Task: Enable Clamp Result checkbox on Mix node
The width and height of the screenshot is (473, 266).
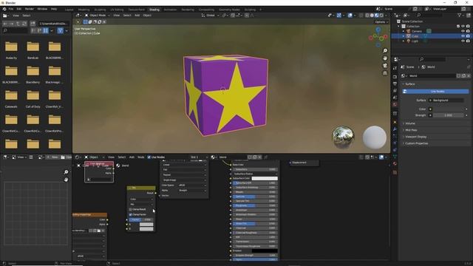Action: pyautogui.click(x=131, y=209)
